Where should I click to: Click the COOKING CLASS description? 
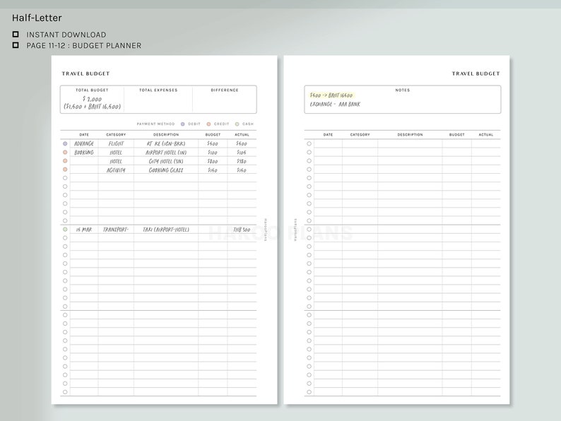[166, 170]
